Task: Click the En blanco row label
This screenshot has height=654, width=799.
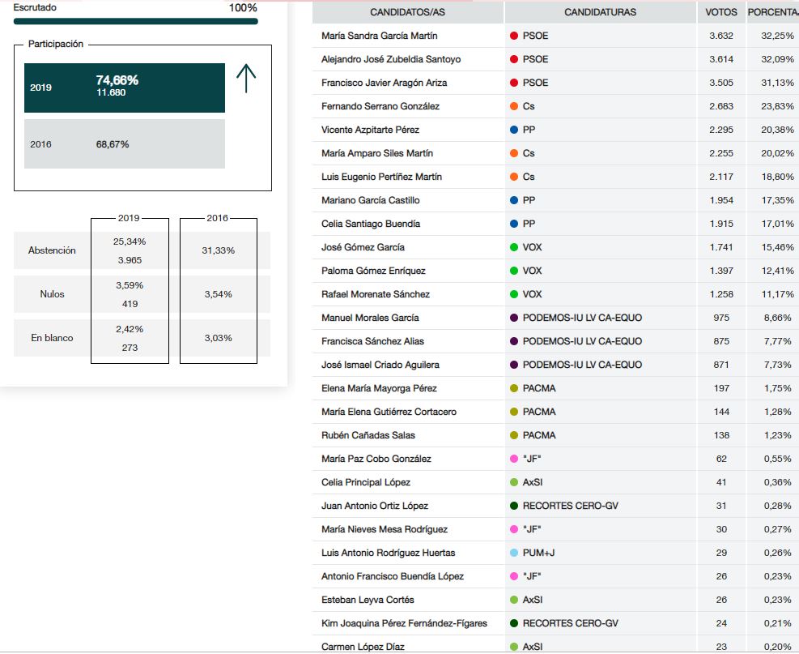Action: (52, 338)
